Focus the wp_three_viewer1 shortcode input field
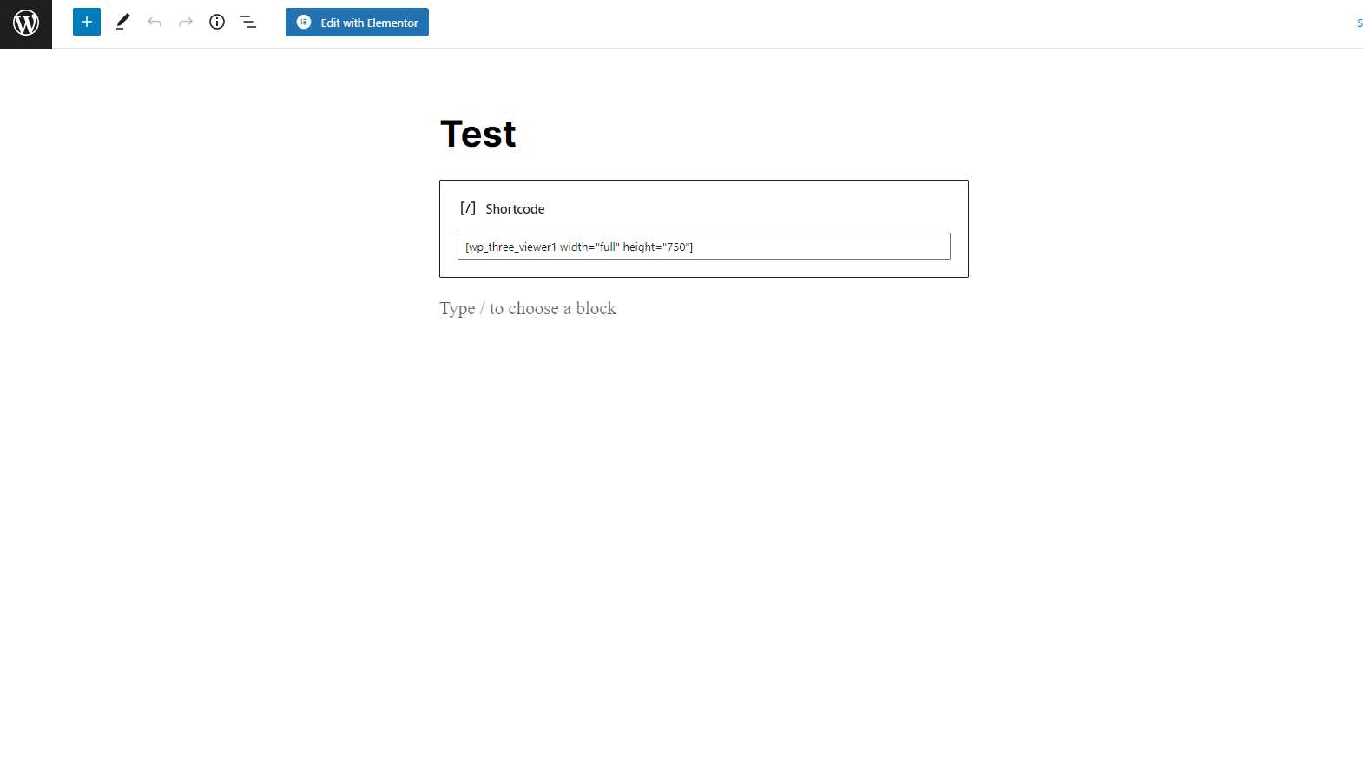Image resolution: width=1363 pixels, height=776 pixels. tap(704, 247)
